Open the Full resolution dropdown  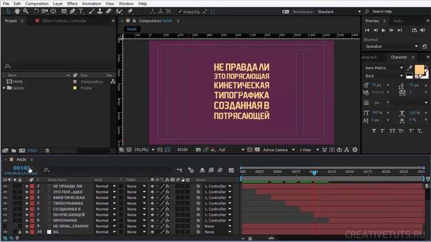231,150
